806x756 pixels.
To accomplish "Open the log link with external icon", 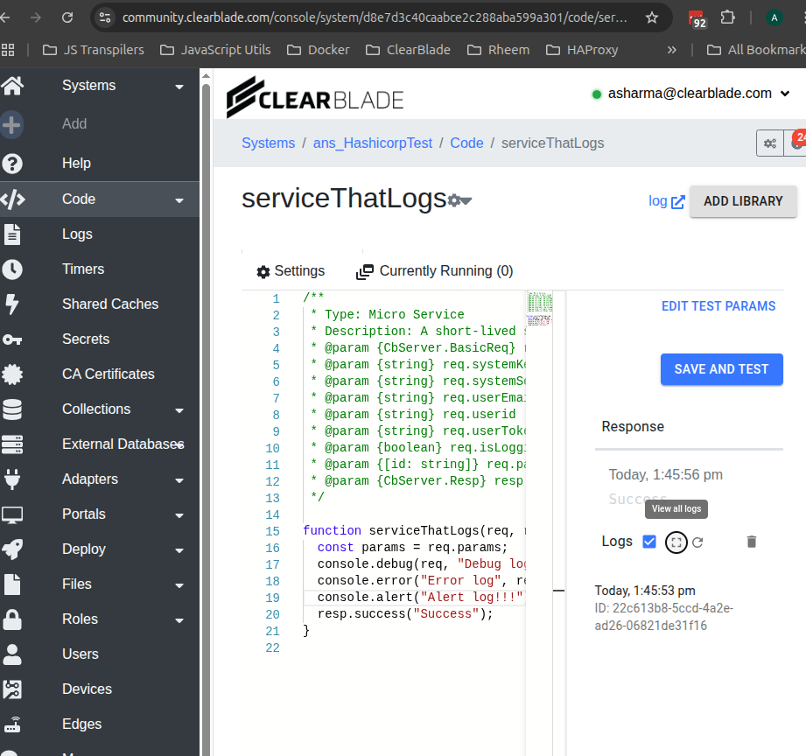I will point(667,201).
